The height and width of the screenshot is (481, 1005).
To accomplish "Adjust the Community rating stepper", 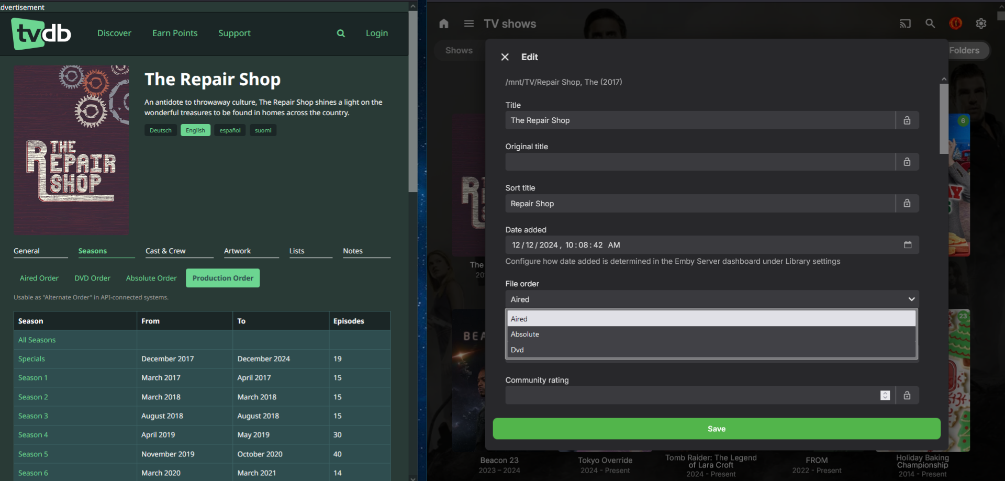I will [885, 396].
